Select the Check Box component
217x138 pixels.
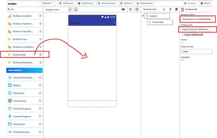[x=25, y=93]
